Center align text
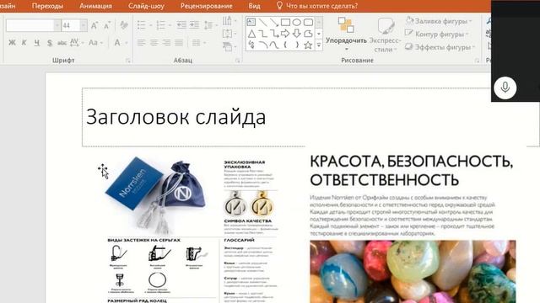Screen dimensions: 540x303 pyautogui.click(x=154, y=43)
